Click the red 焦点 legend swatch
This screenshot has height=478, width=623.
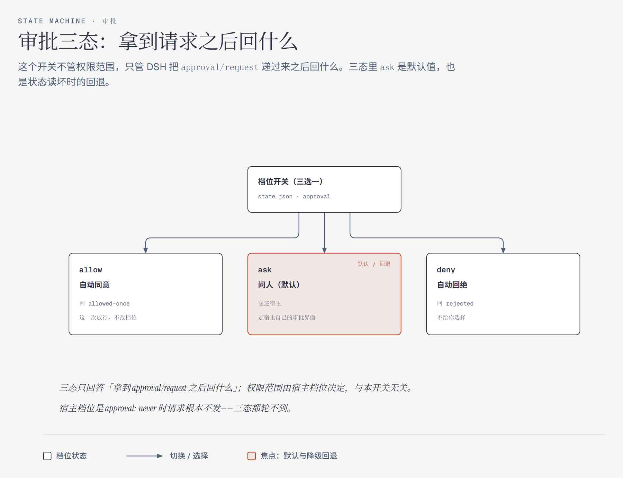(x=252, y=456)
